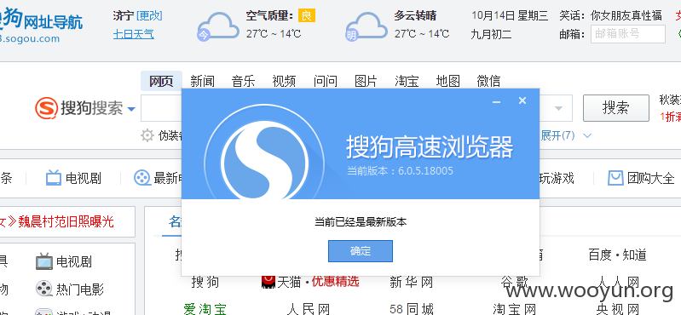Viewport: 681px width, 315px height.
Task: Open the 淘宝网 site link
Action: 515,309
